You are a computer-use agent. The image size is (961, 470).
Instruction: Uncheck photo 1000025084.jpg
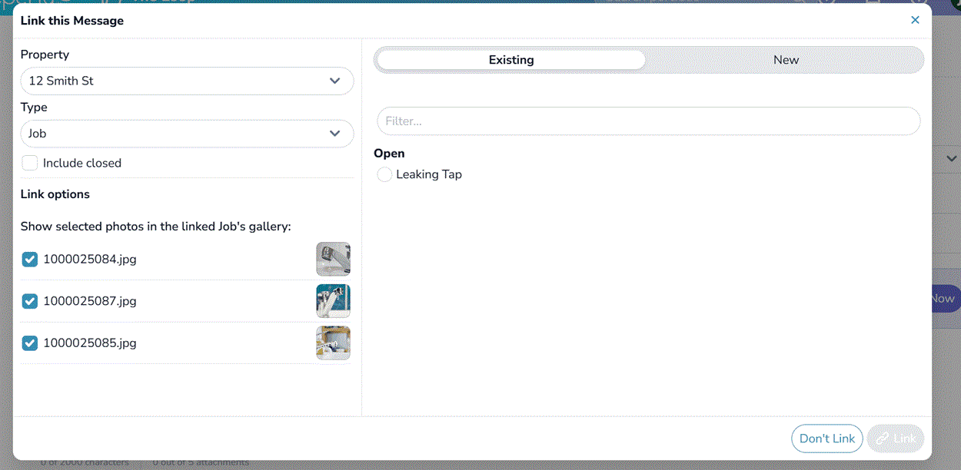click(29, 260)
